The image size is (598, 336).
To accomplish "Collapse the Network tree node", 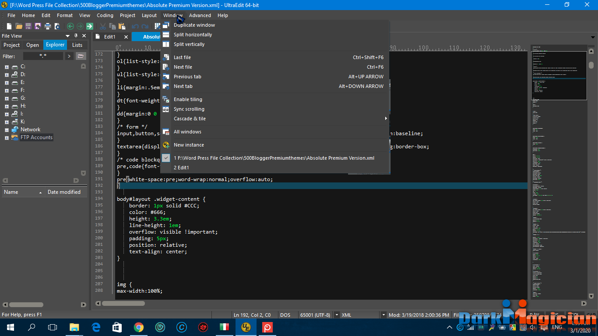I will (7, 130).
